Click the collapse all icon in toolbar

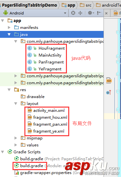(80, 13)
